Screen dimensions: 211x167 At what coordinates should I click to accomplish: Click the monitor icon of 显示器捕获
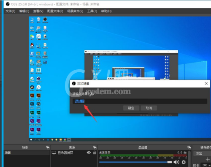54,153
